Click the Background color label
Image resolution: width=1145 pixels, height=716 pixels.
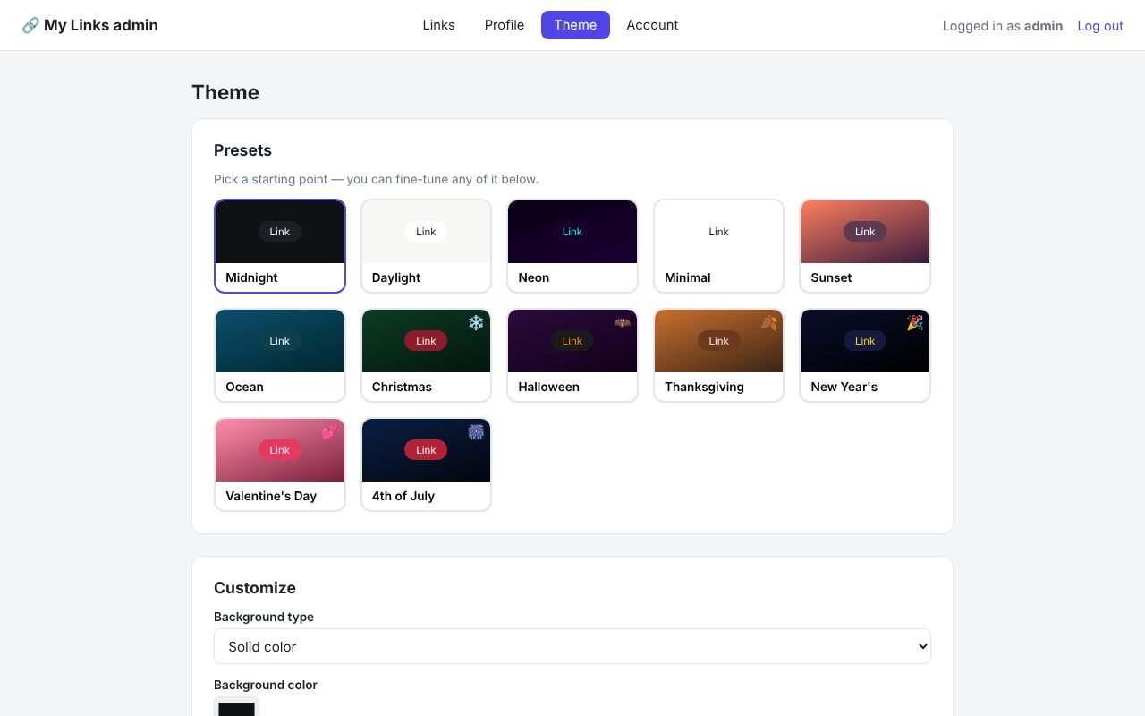266,685
